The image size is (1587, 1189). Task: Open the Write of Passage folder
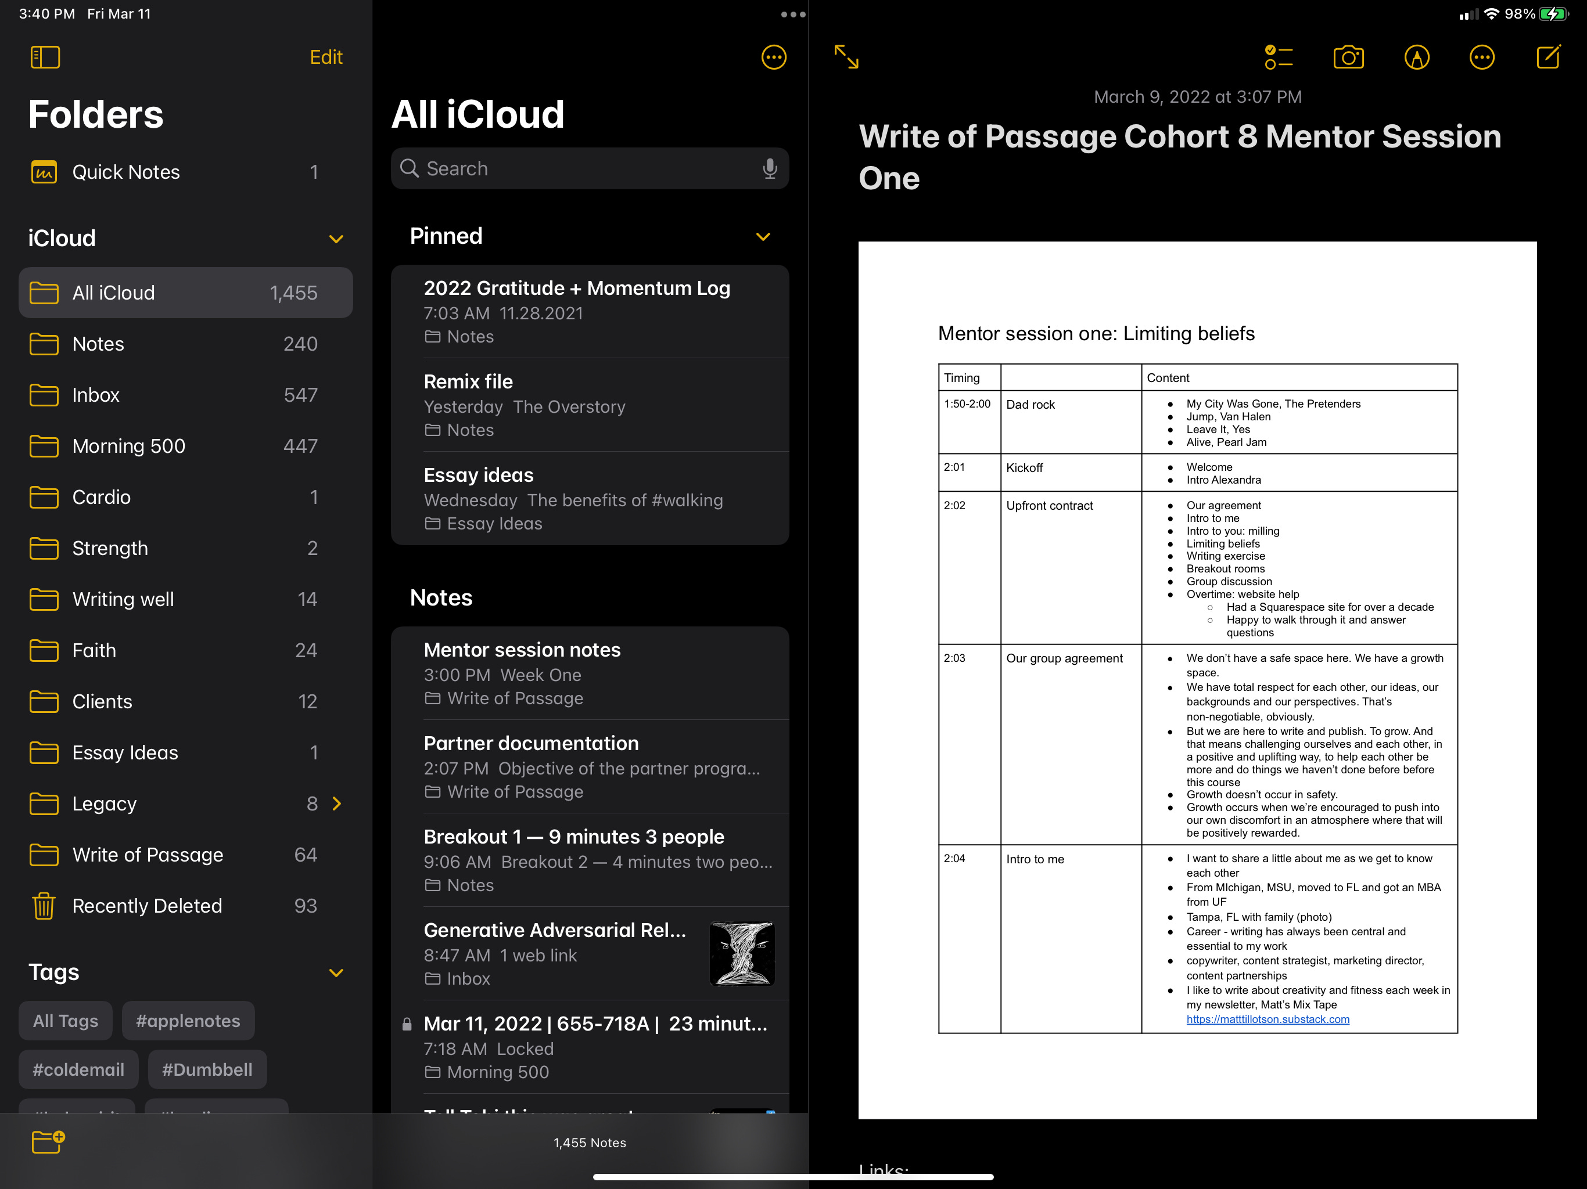[186, 855]
